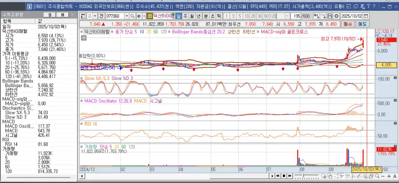Image resolution: width=399 pixels, height=183 pixels.
Task: Toggle the 전 button beside stock code
Action: tap(101, 16)
